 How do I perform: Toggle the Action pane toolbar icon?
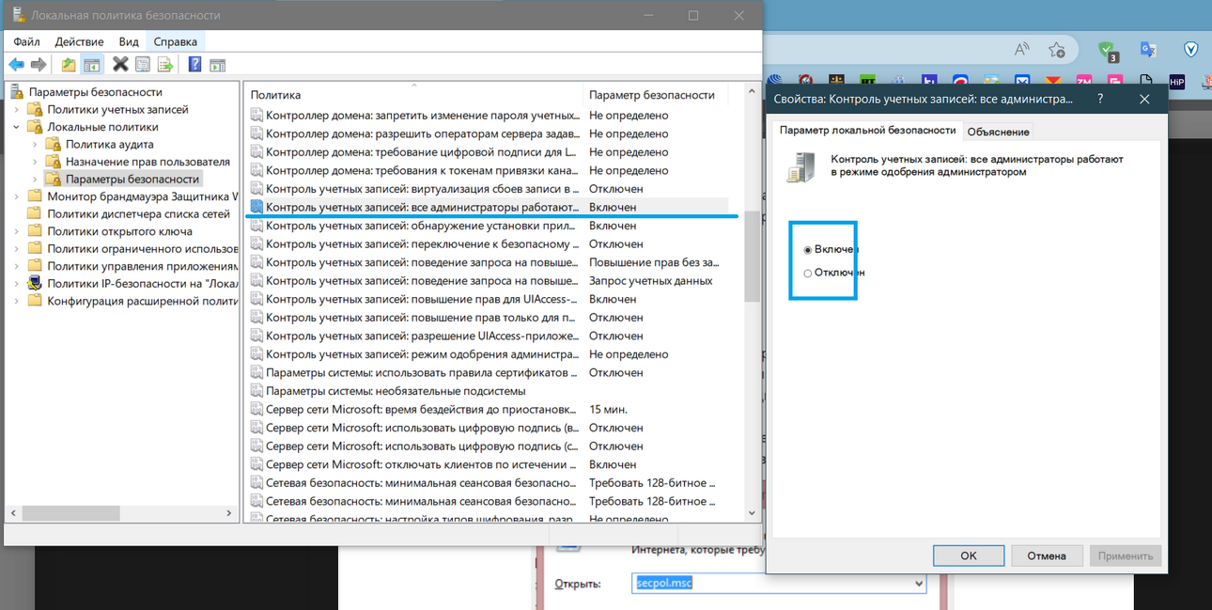pyautogui.click(x=217, y=64)
